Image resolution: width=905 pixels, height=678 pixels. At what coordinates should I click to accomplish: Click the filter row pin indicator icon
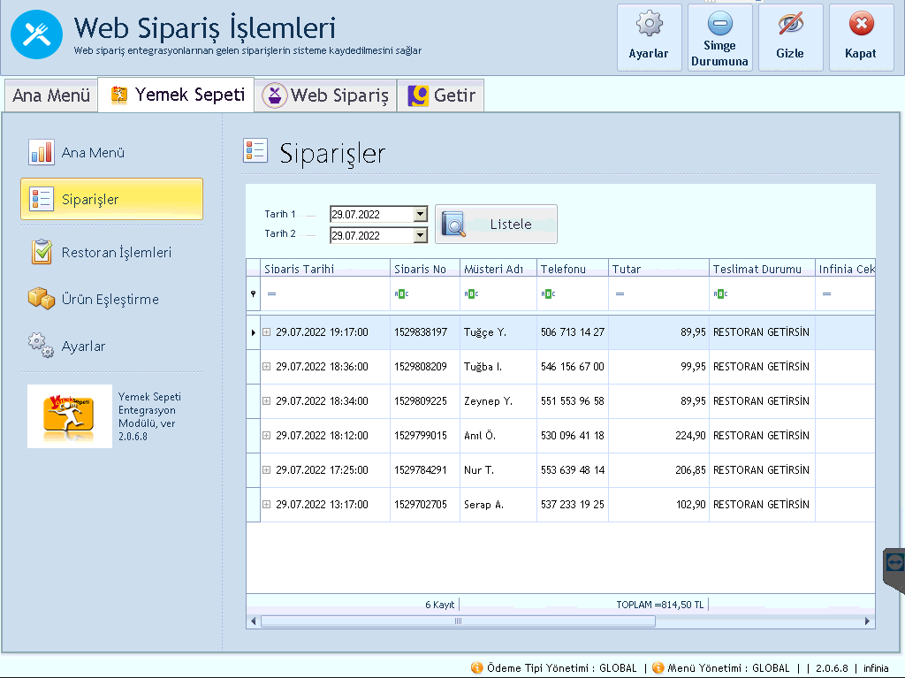coord(253,294)
